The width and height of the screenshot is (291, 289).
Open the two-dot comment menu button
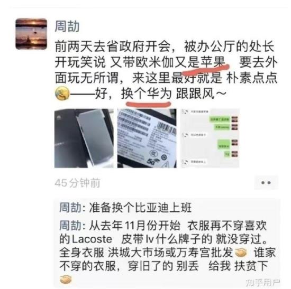[266, 183]
